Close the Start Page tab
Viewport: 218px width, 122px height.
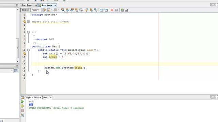(x=36, y=5)
